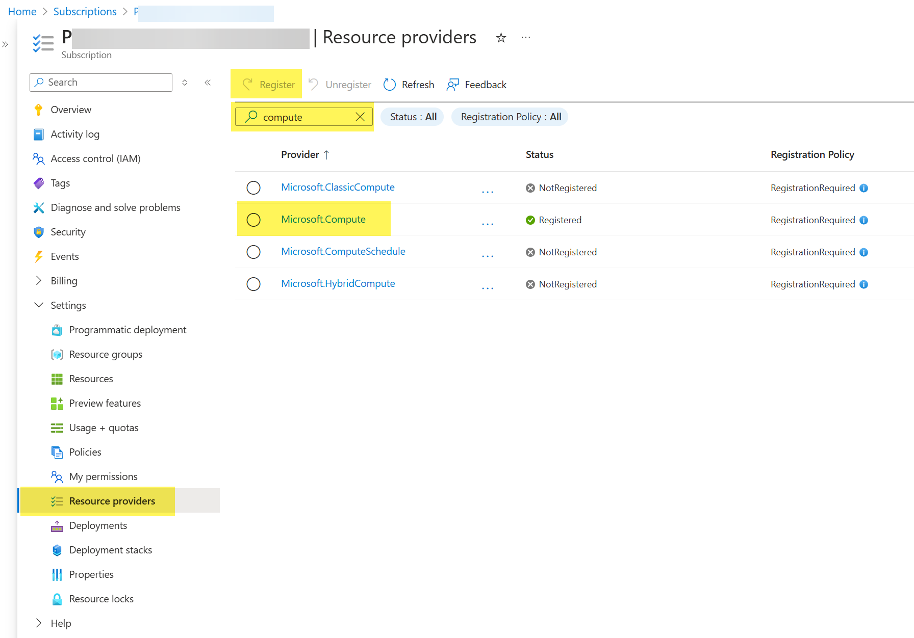Click the Activity log icon
Viewport: 914px width, 638px height.
click(x=38, y=134)
